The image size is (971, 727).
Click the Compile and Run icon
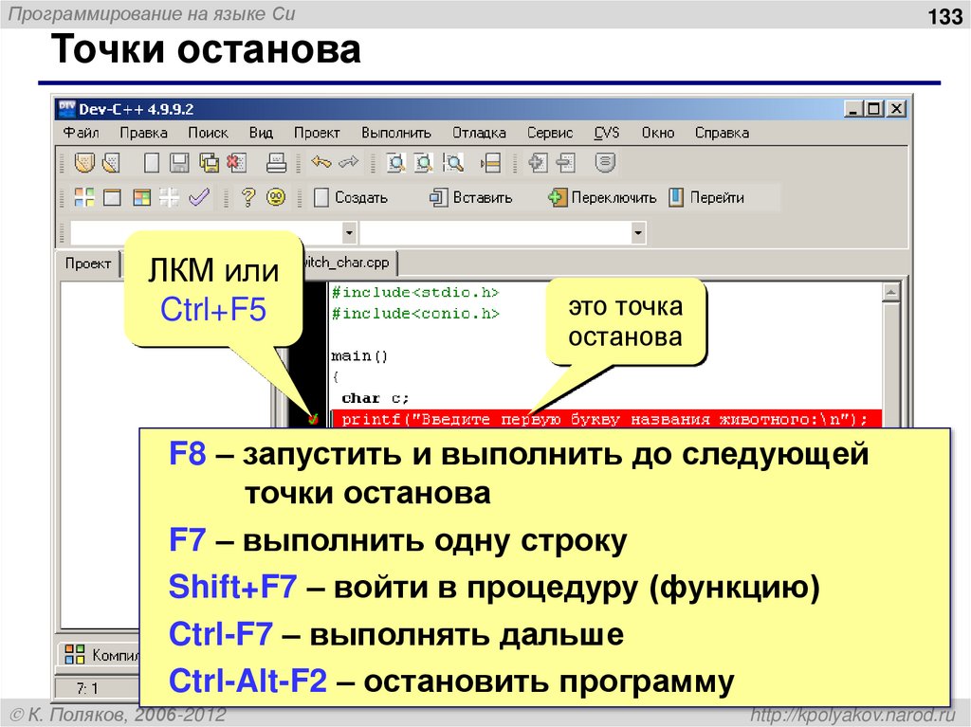point(142,197)
